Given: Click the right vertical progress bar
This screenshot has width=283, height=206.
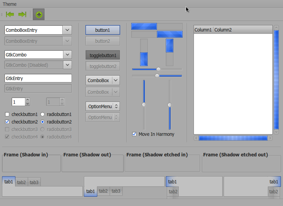Looking at the screenshot, I should (170, 52).
